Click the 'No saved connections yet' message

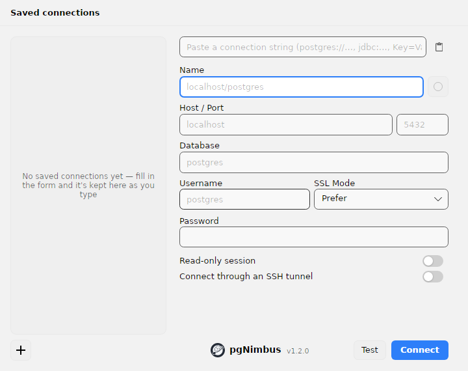(x=88, y=185)
